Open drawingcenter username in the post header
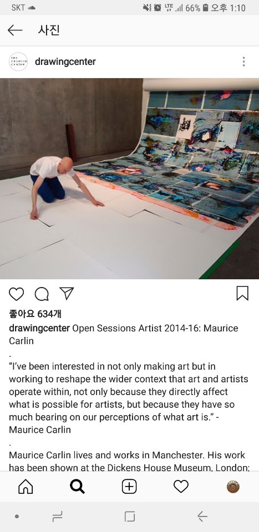This screenshot has height=532, width=259. tap(65, 62)
